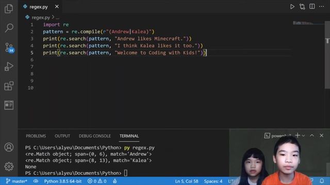Split the editor to the right
The width and height of the screenshot is (330, 185).
pyautogui.click(x=312, y=7)
